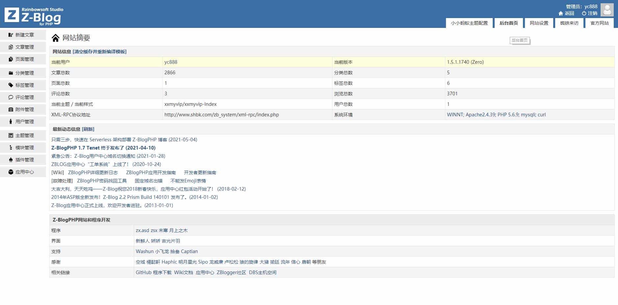Click the page management icon

(11, 59)
